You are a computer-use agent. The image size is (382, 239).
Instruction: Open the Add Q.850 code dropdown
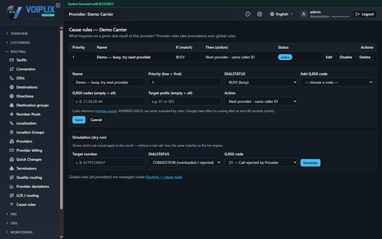click(337, 82)
